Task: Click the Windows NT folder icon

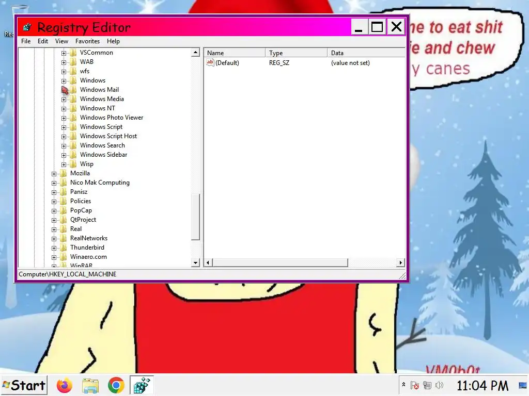Action: [x=73, y=108]
